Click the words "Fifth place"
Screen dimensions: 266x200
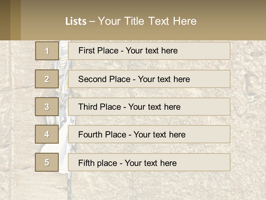[x=98, y=163]
